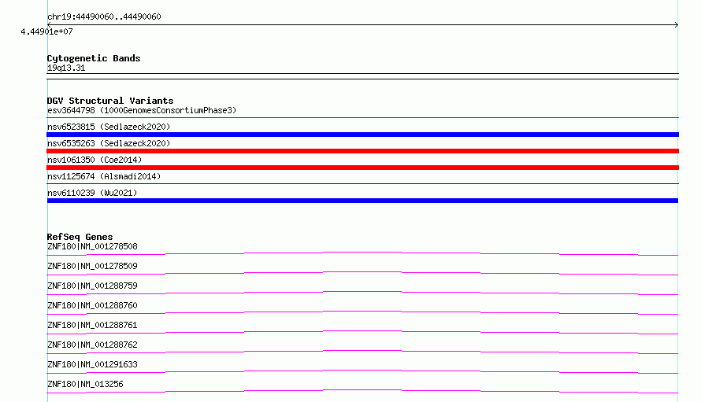Click the genomic coordinate ruler arrow line
The width and height of the screenshot is (701, 402).
coord(362,25)
